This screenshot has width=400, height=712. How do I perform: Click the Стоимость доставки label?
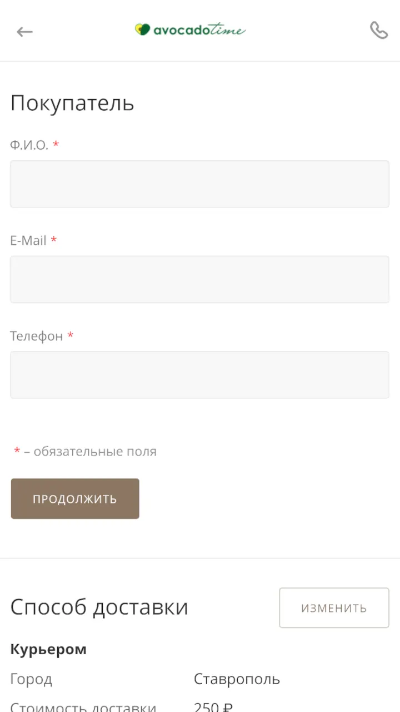pyautogui.click(x=83, y=707)
